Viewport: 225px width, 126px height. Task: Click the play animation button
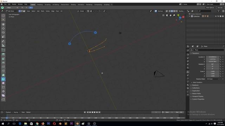[x=95, y=112]
